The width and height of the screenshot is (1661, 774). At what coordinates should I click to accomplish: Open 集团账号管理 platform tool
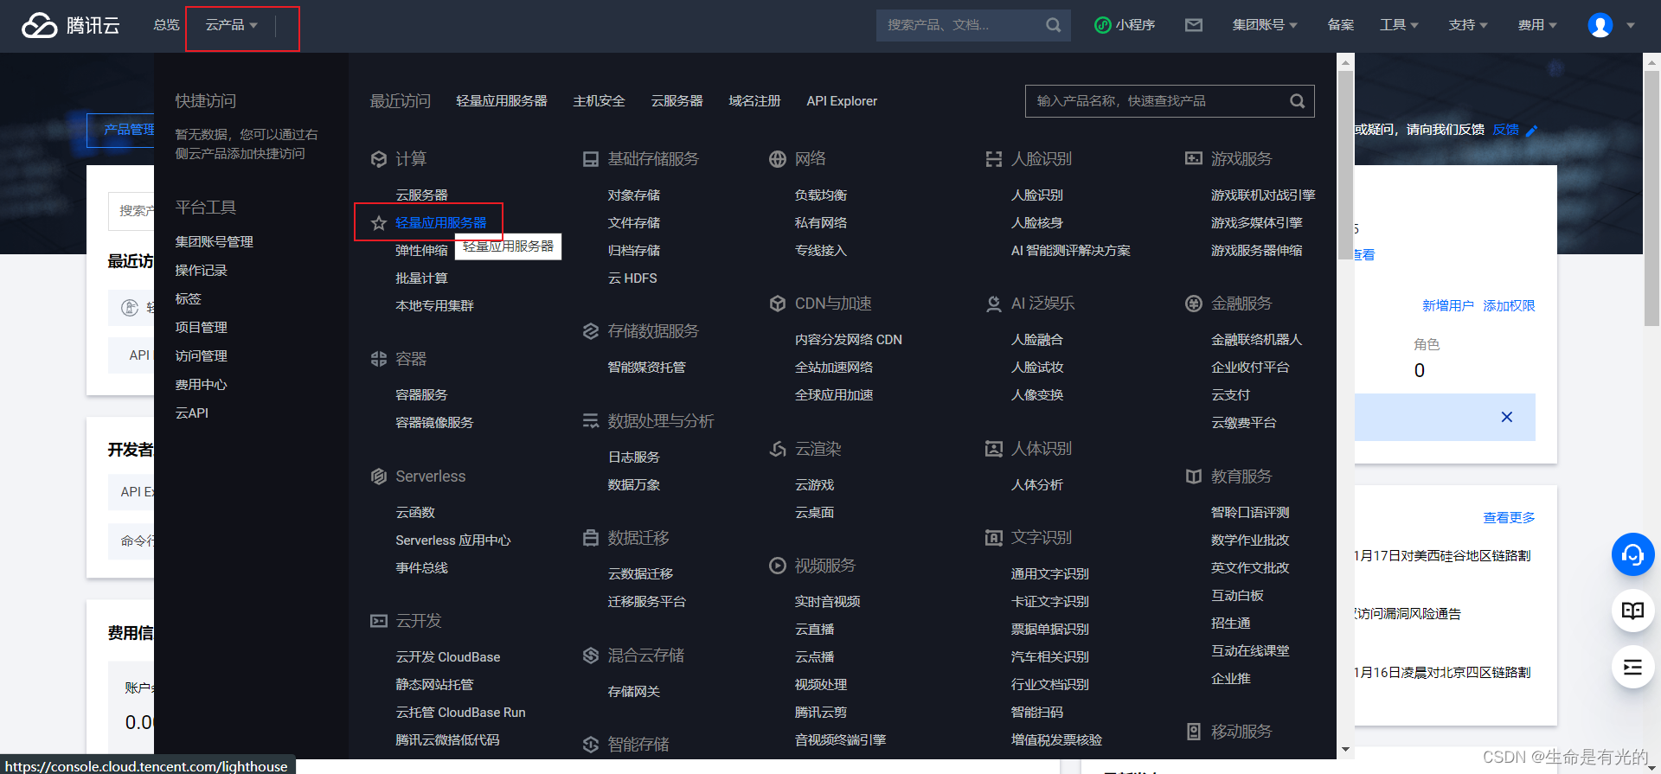214,242
